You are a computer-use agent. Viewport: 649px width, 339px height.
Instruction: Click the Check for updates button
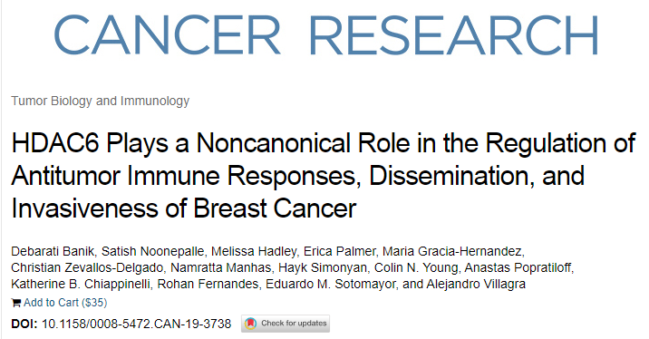286,324
